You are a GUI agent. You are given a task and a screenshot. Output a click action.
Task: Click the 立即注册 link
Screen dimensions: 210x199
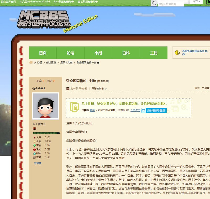(135, 111)
